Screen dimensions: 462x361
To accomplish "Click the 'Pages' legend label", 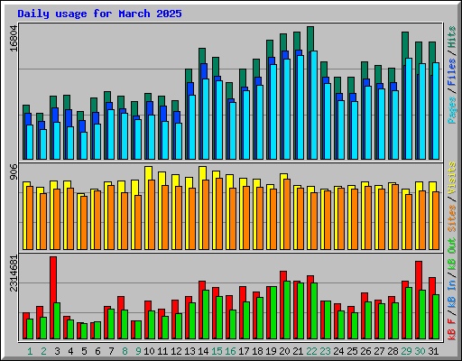I will pos(452,110).
